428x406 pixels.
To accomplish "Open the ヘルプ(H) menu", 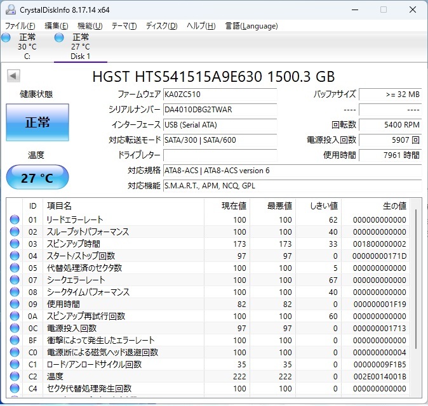I will [x=201, y=26].
